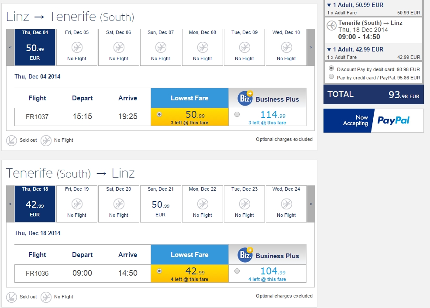This screenshot has width=430, height=308.
Task: Select the Thu, Dec 18 date tab
Action: 35,204
